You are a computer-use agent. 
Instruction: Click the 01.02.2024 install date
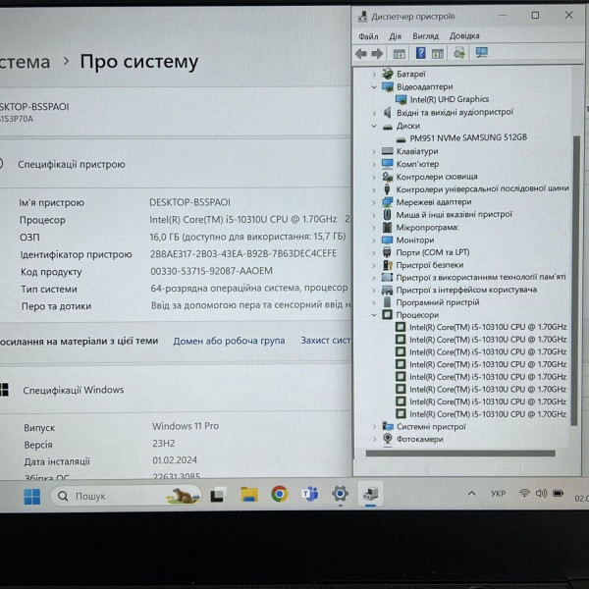click(175, 460)
